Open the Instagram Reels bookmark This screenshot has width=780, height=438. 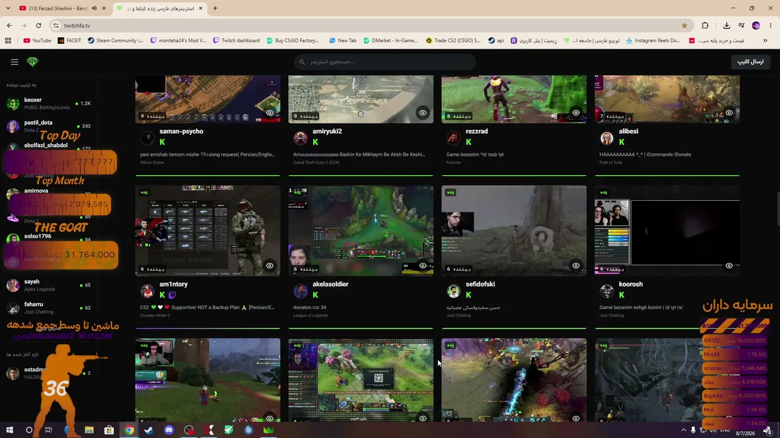click(652, 41)
